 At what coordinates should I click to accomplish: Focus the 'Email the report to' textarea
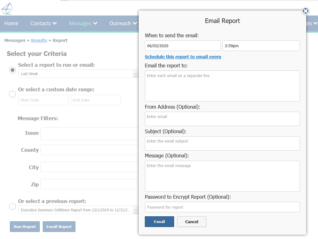coord(222,86)
